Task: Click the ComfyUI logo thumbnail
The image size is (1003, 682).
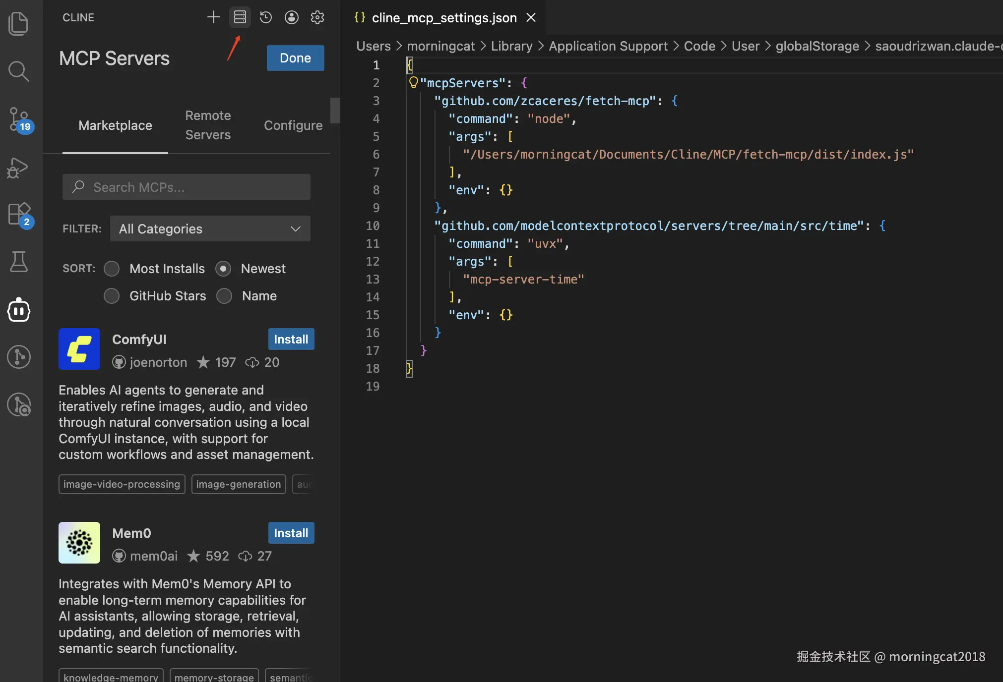Action: pos(79,349)
